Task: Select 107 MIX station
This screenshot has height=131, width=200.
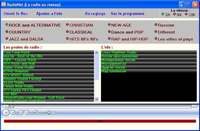Action: point(48,94)
